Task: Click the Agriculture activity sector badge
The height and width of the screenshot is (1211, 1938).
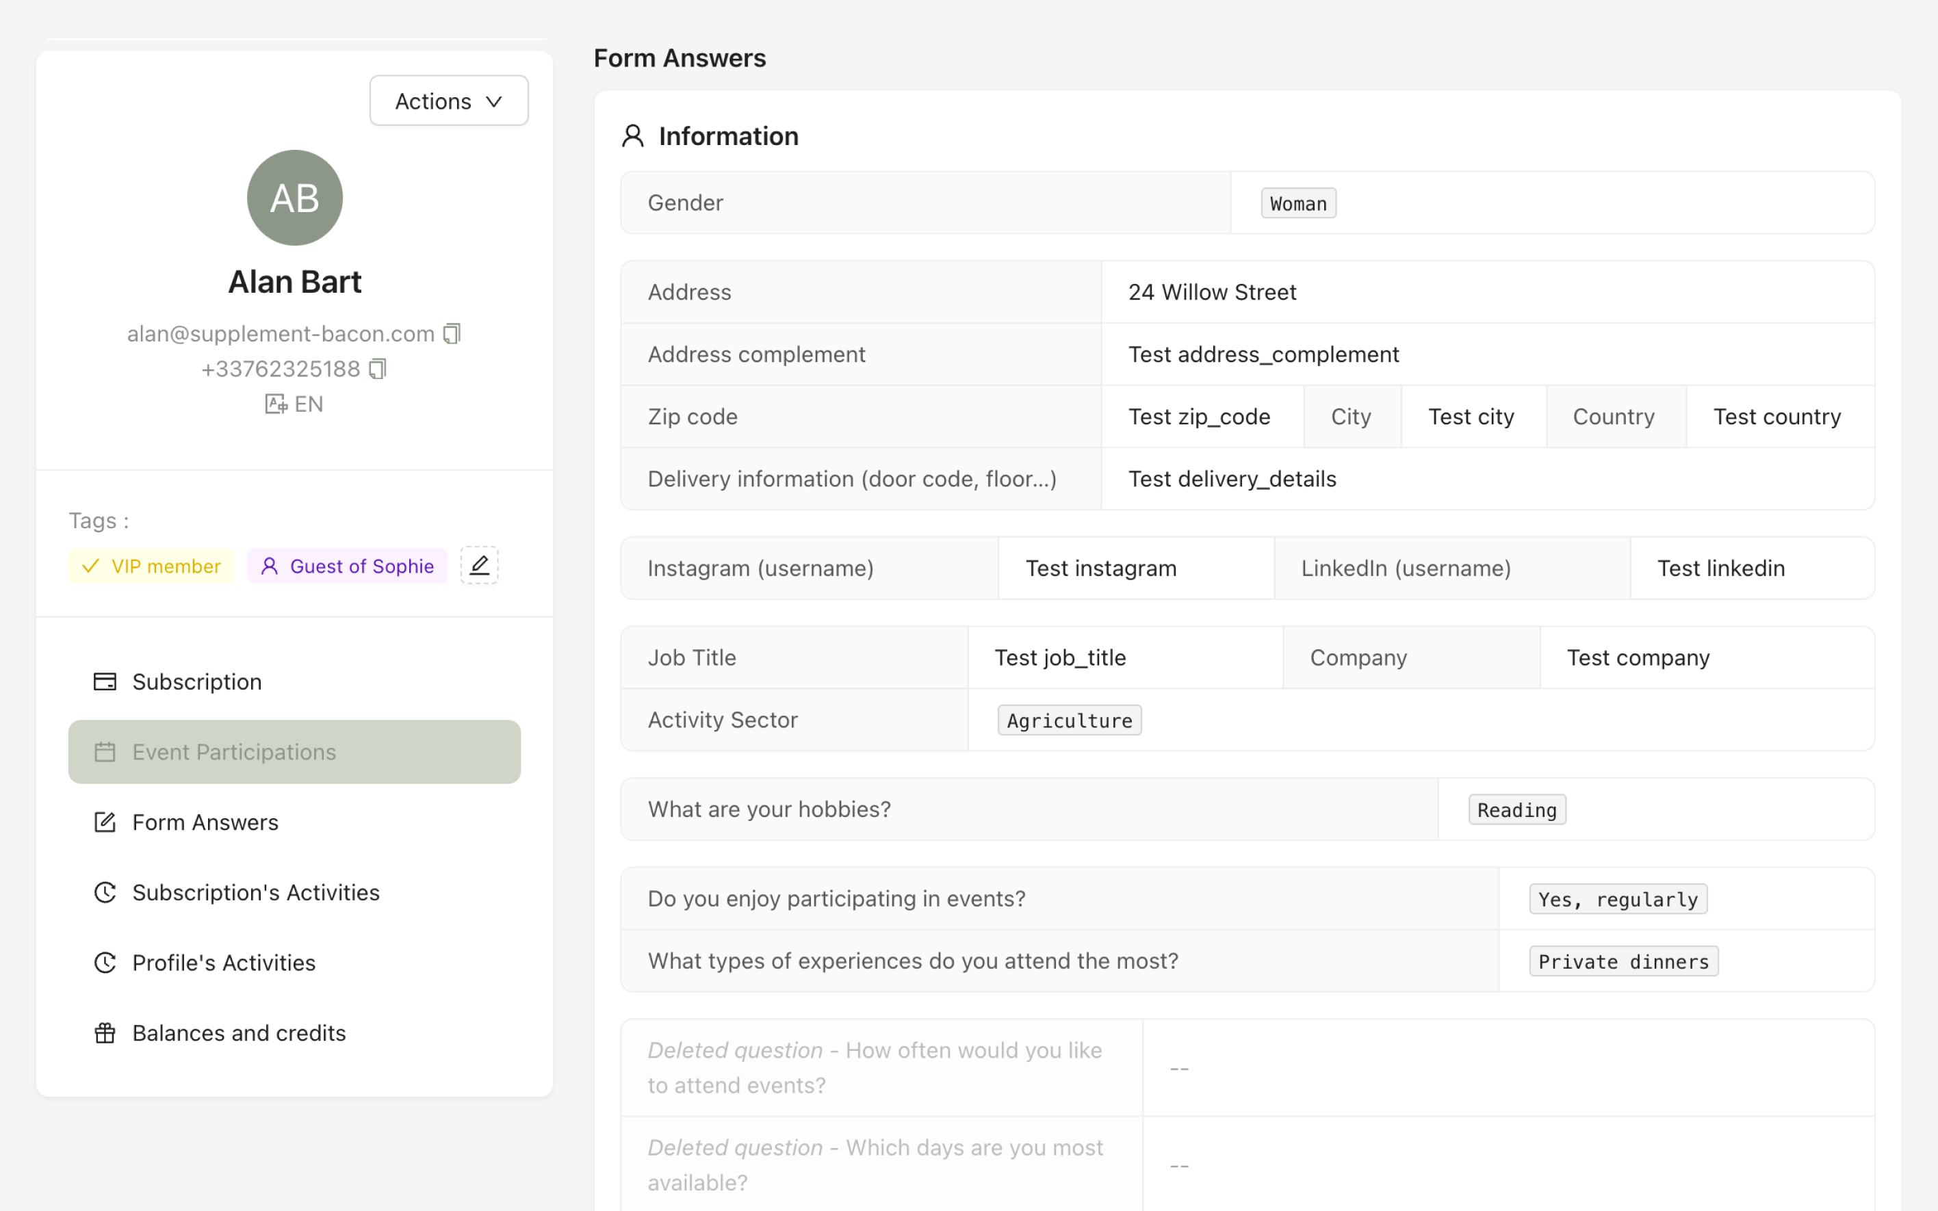Action: (x=1069, y=720)
